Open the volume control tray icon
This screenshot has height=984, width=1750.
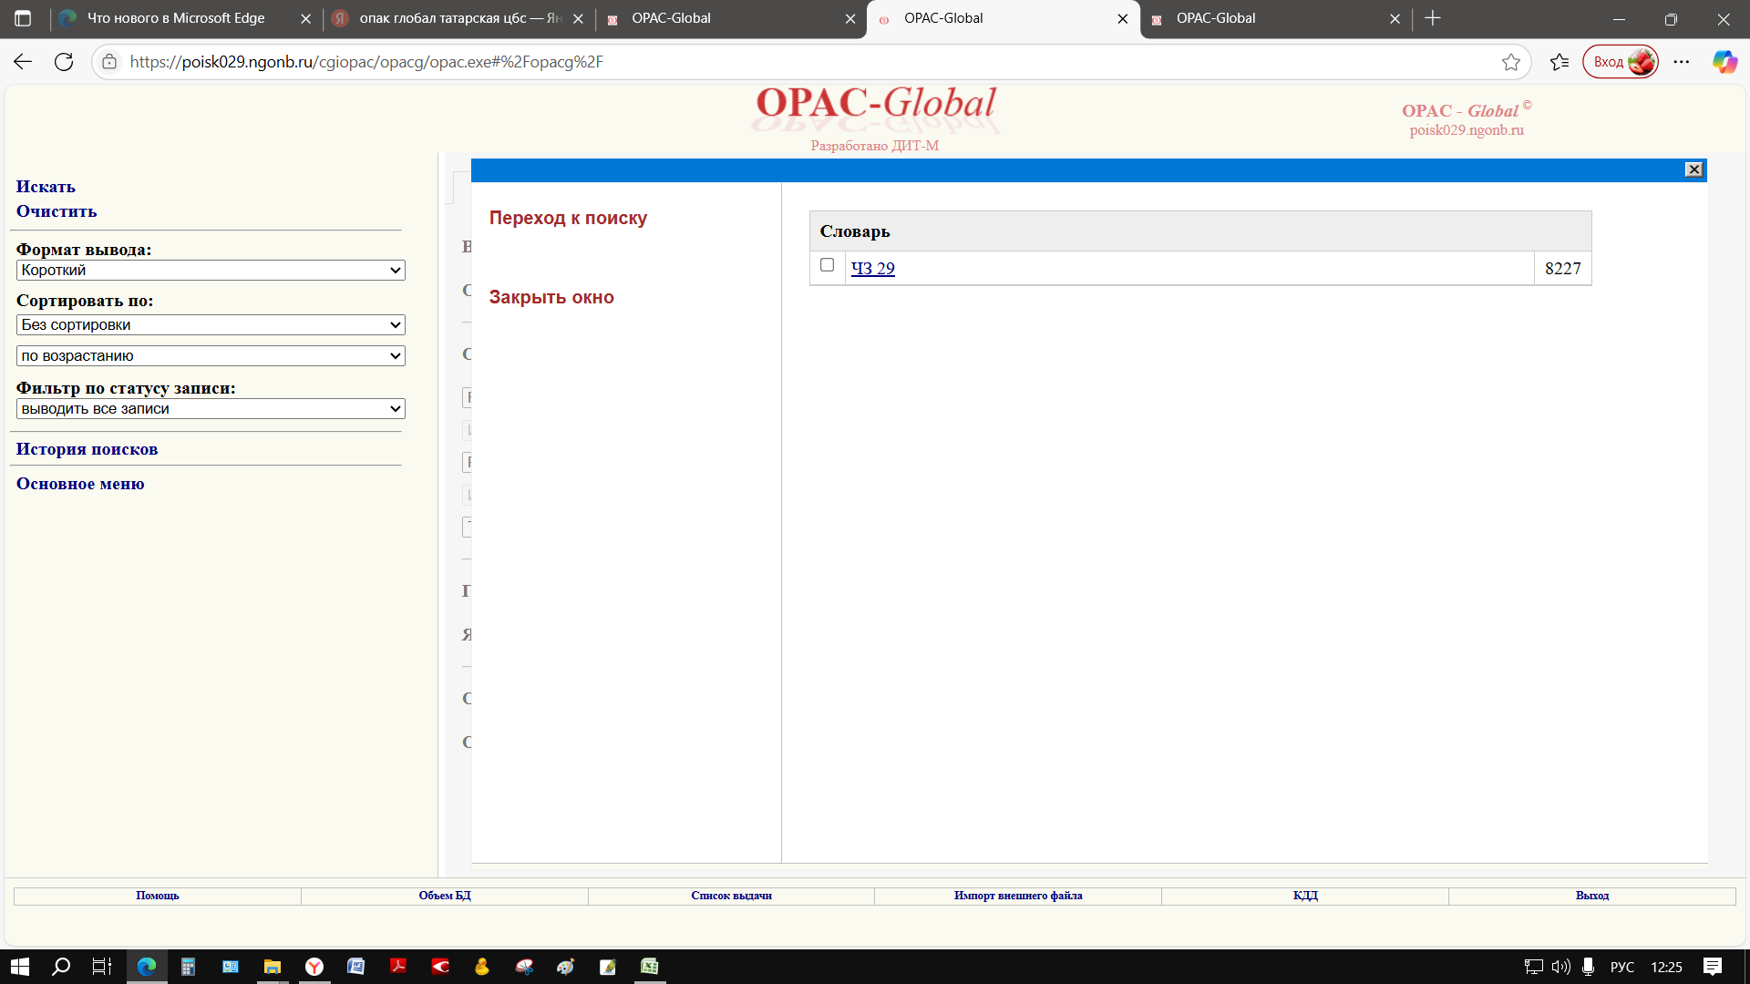[1561, 967]
